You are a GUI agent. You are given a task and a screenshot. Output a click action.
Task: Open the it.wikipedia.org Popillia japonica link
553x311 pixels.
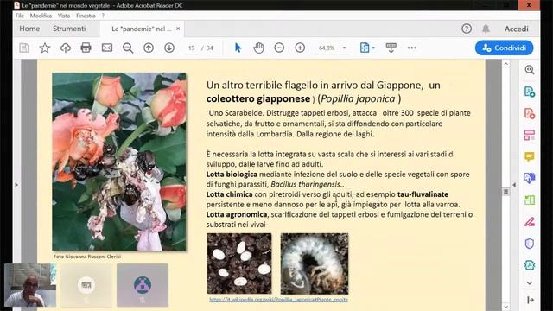[278, 300]
